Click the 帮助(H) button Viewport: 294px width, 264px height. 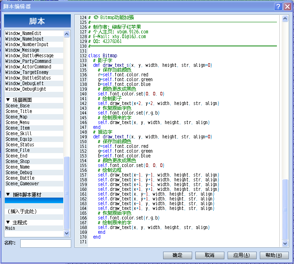[x=274, y=255]
